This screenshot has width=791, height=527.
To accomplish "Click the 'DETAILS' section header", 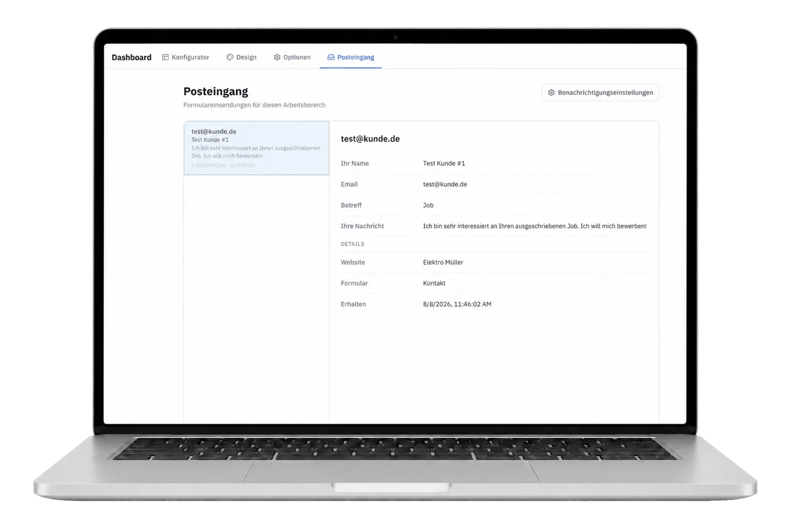I will tap(353, 244).
